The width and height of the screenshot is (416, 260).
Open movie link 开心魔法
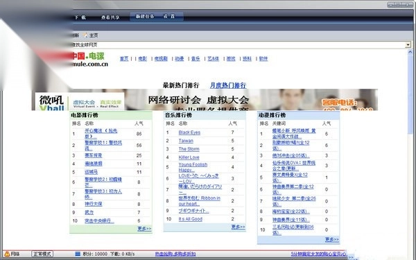pos(101,133)
